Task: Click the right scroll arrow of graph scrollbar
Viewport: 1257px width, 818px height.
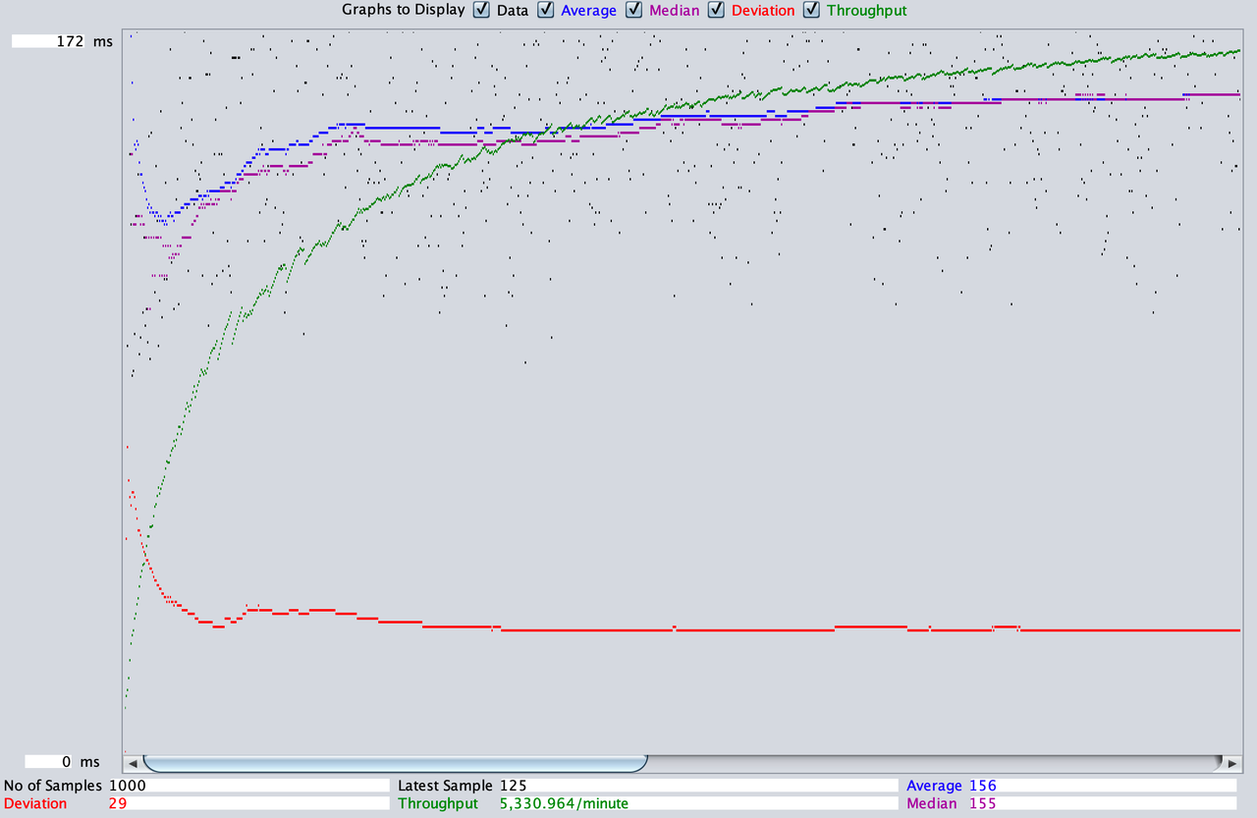Action: click(1231, 763)
